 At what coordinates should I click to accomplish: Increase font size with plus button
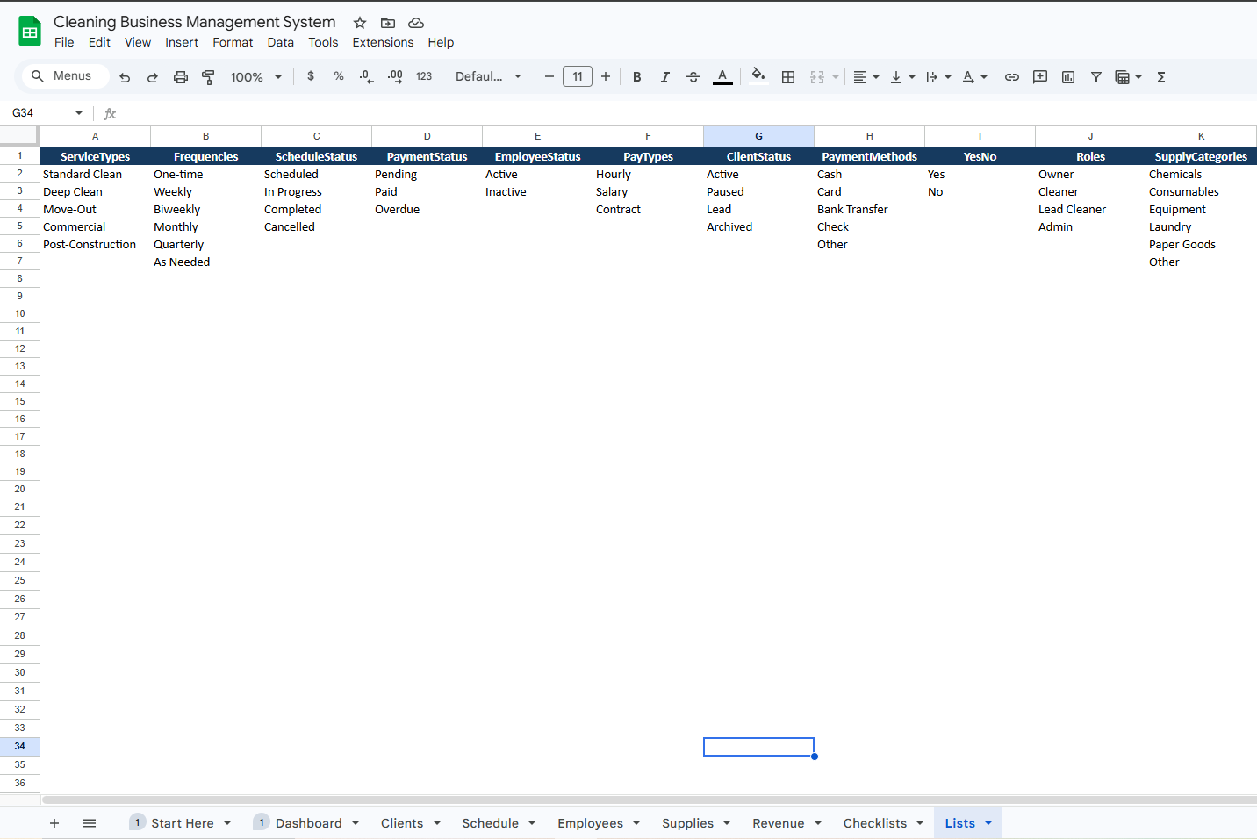[x=606, y=76]
